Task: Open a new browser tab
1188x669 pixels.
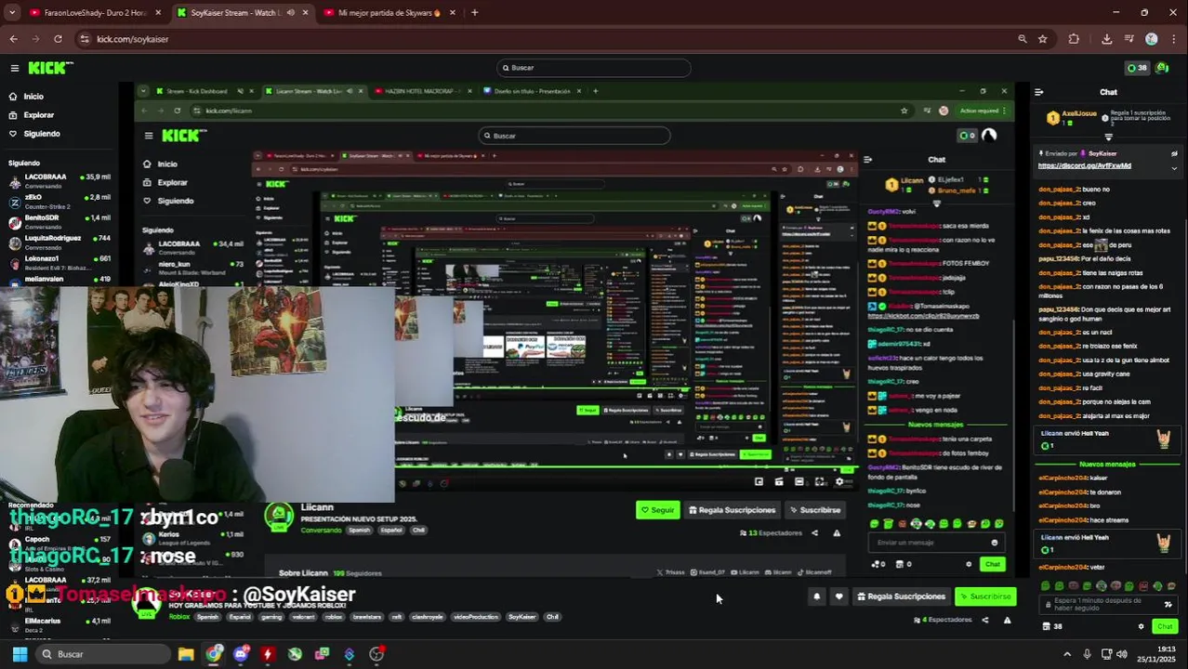Action: tap(474, 12)
